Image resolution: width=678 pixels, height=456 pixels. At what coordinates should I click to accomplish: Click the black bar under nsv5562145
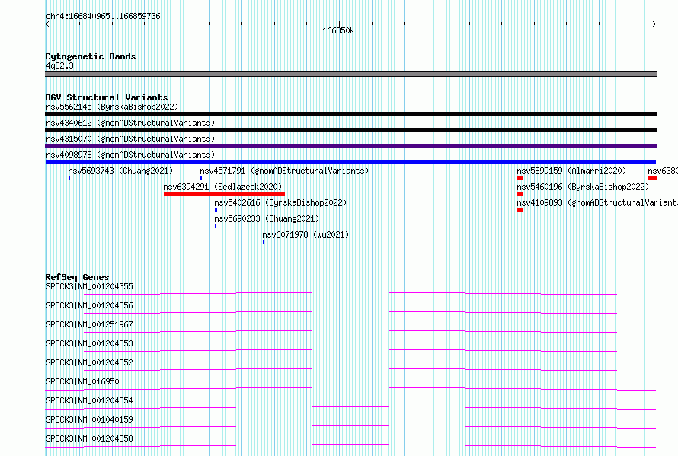point(350,114)
